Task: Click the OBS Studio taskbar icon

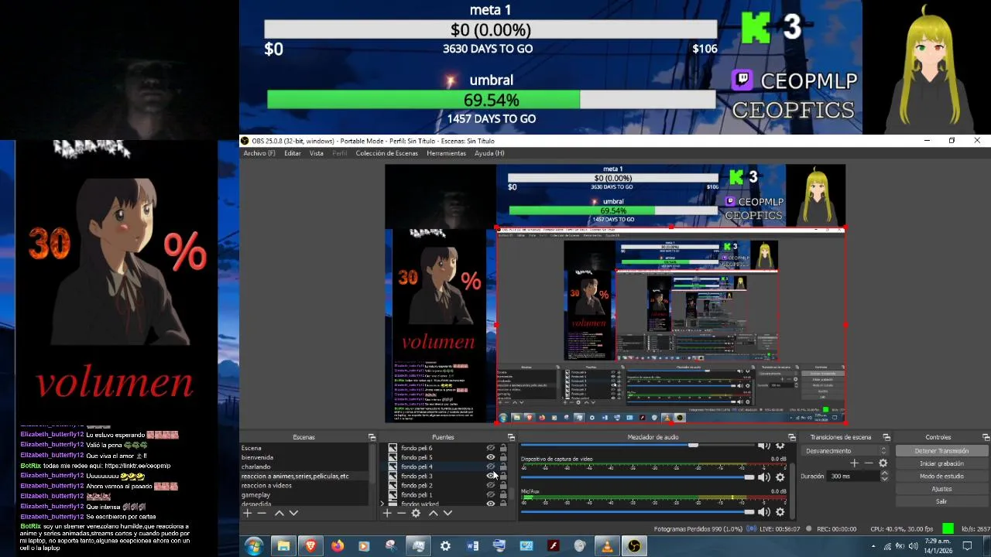Action: (x=634, y=546)
